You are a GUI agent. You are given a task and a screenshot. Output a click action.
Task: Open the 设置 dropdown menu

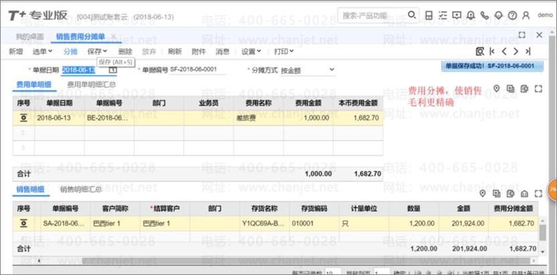(251, 52)
